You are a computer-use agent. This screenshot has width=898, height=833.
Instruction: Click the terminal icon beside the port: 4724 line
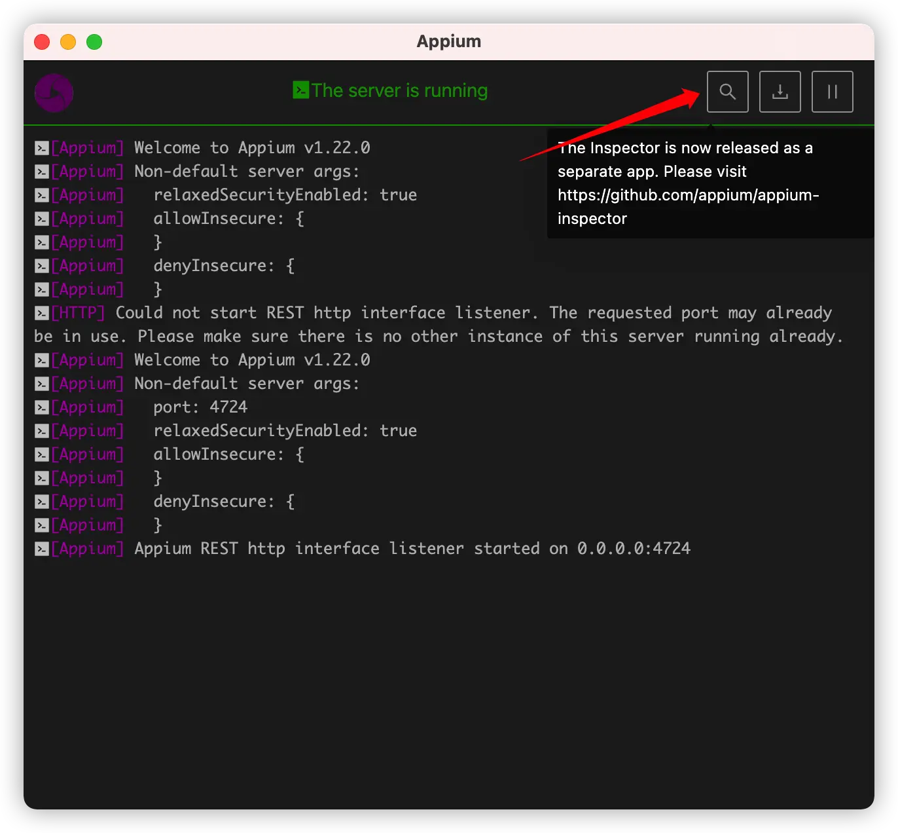point(41,407)
